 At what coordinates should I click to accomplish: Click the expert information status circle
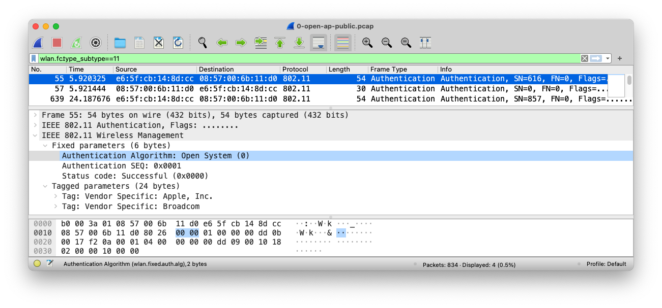[37, 264]
